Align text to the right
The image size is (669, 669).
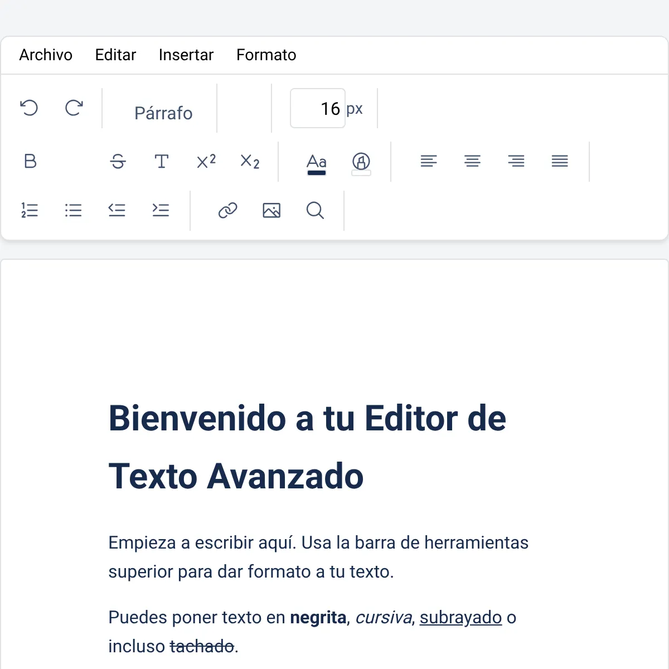tap(516, 162)
